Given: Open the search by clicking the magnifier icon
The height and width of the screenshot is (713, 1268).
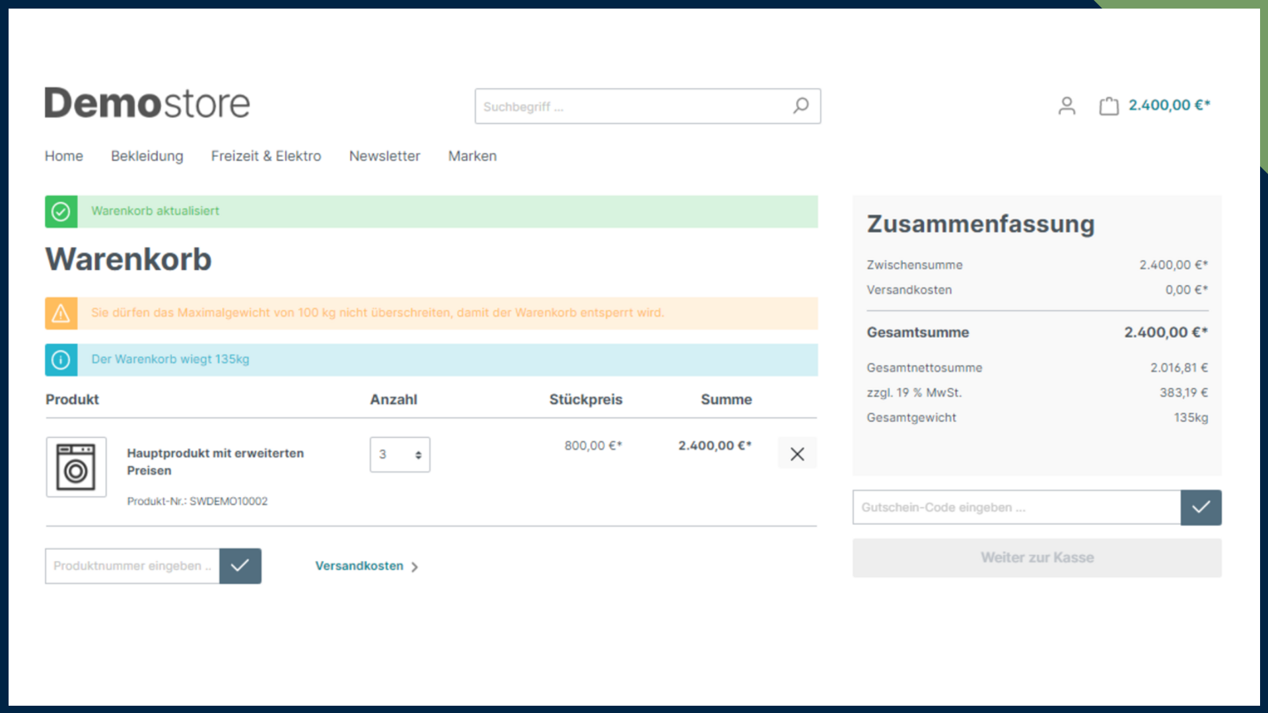Looking at the screenshot, I should point(800,106).
